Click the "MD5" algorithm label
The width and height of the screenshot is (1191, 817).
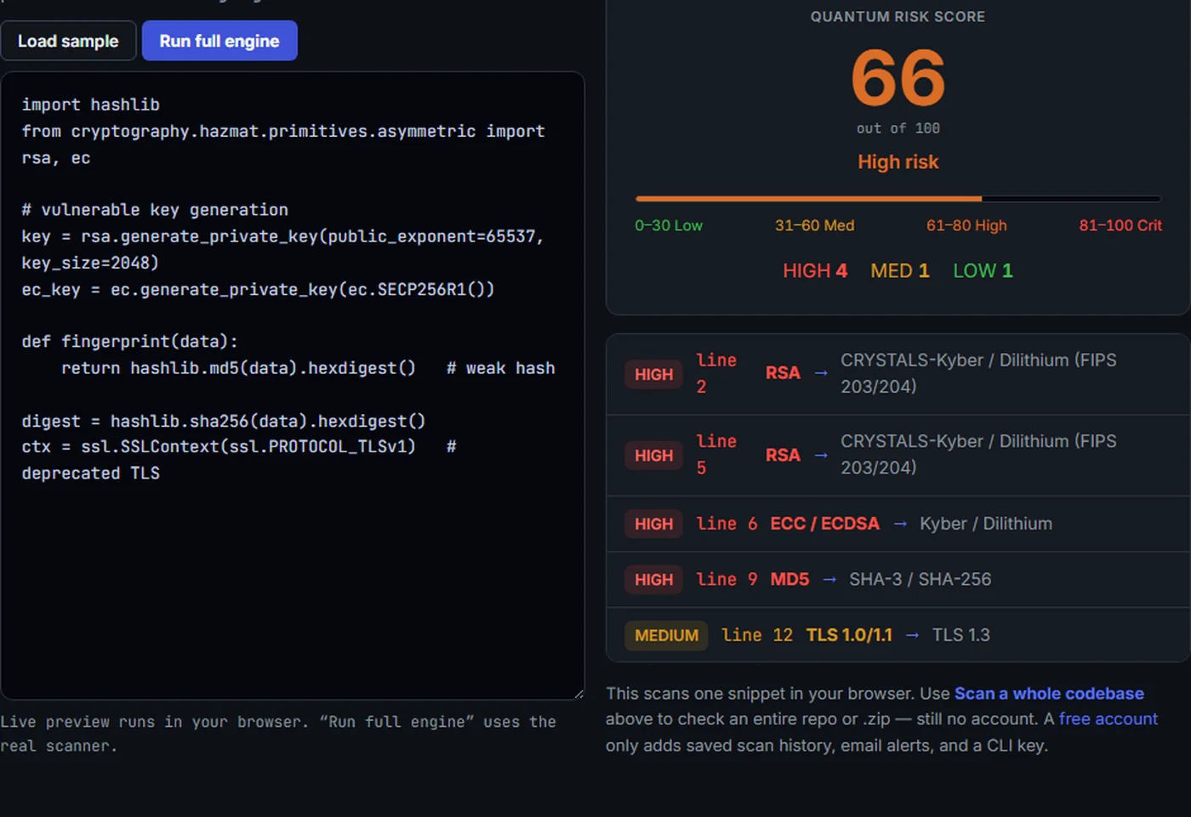coord(789,580)
